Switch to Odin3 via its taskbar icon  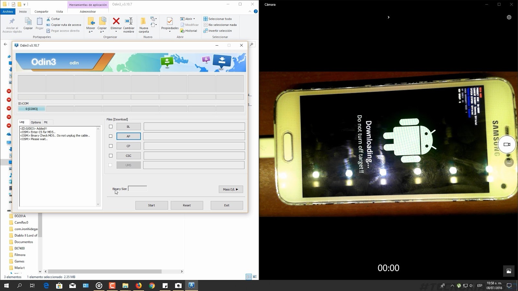coord(191,286)
